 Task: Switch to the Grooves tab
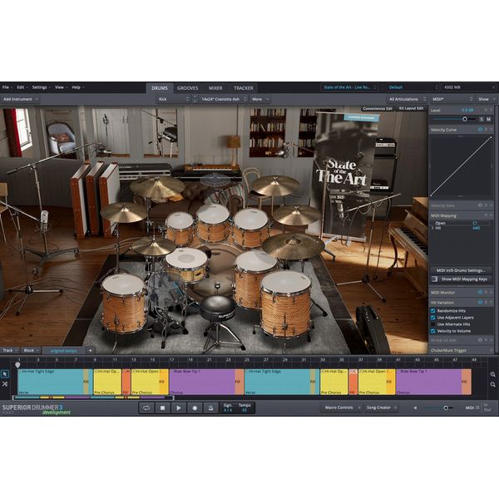click(x=187, y=88)
